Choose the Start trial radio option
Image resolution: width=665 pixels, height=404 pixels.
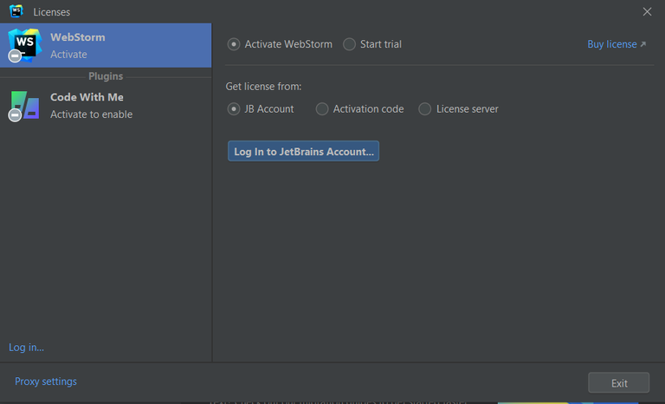349,44
